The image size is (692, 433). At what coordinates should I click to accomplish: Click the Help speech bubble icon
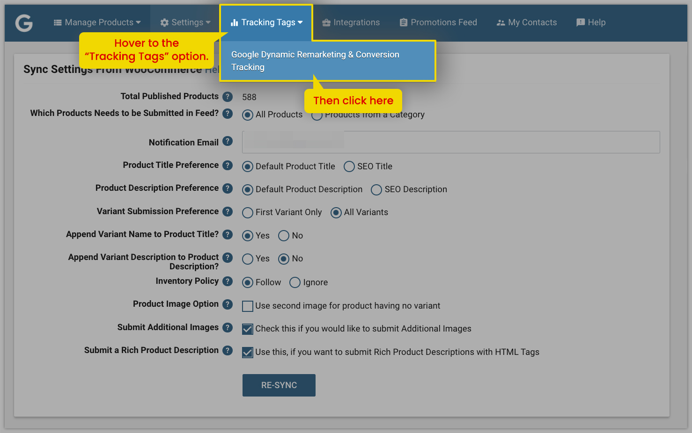click(x=581, y=22)
